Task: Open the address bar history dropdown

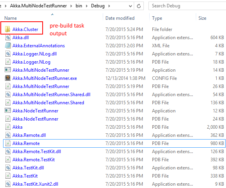Action: coord(130,6)
